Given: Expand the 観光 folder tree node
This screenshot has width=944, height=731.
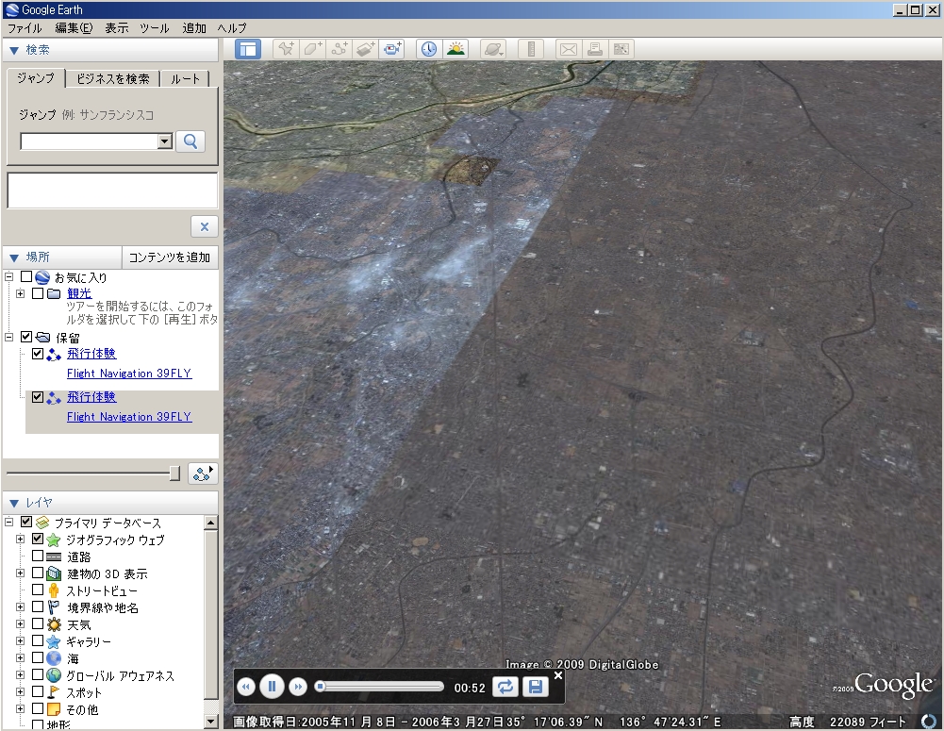Looking at the screenshot, I should [20, 293].
